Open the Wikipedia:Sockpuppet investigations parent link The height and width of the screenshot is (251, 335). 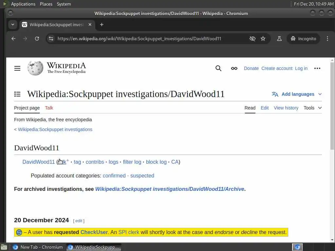pos(55,129)
